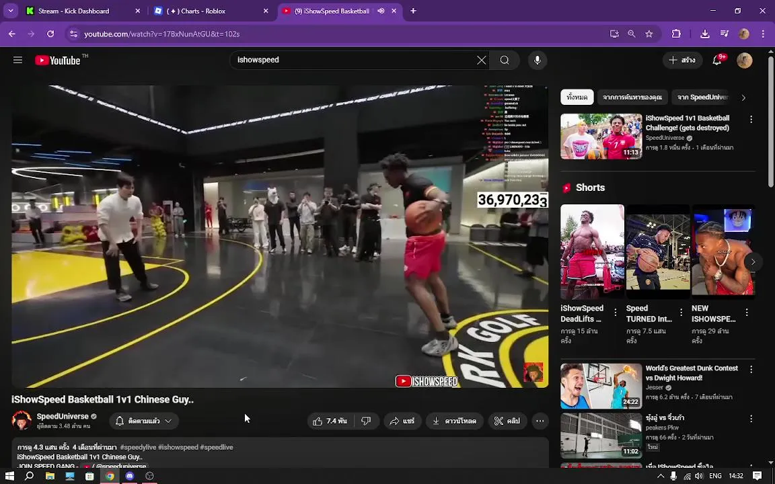
Task: Focus the browser address bar URL
Action: pyautogui.click(x=161, y=34)
